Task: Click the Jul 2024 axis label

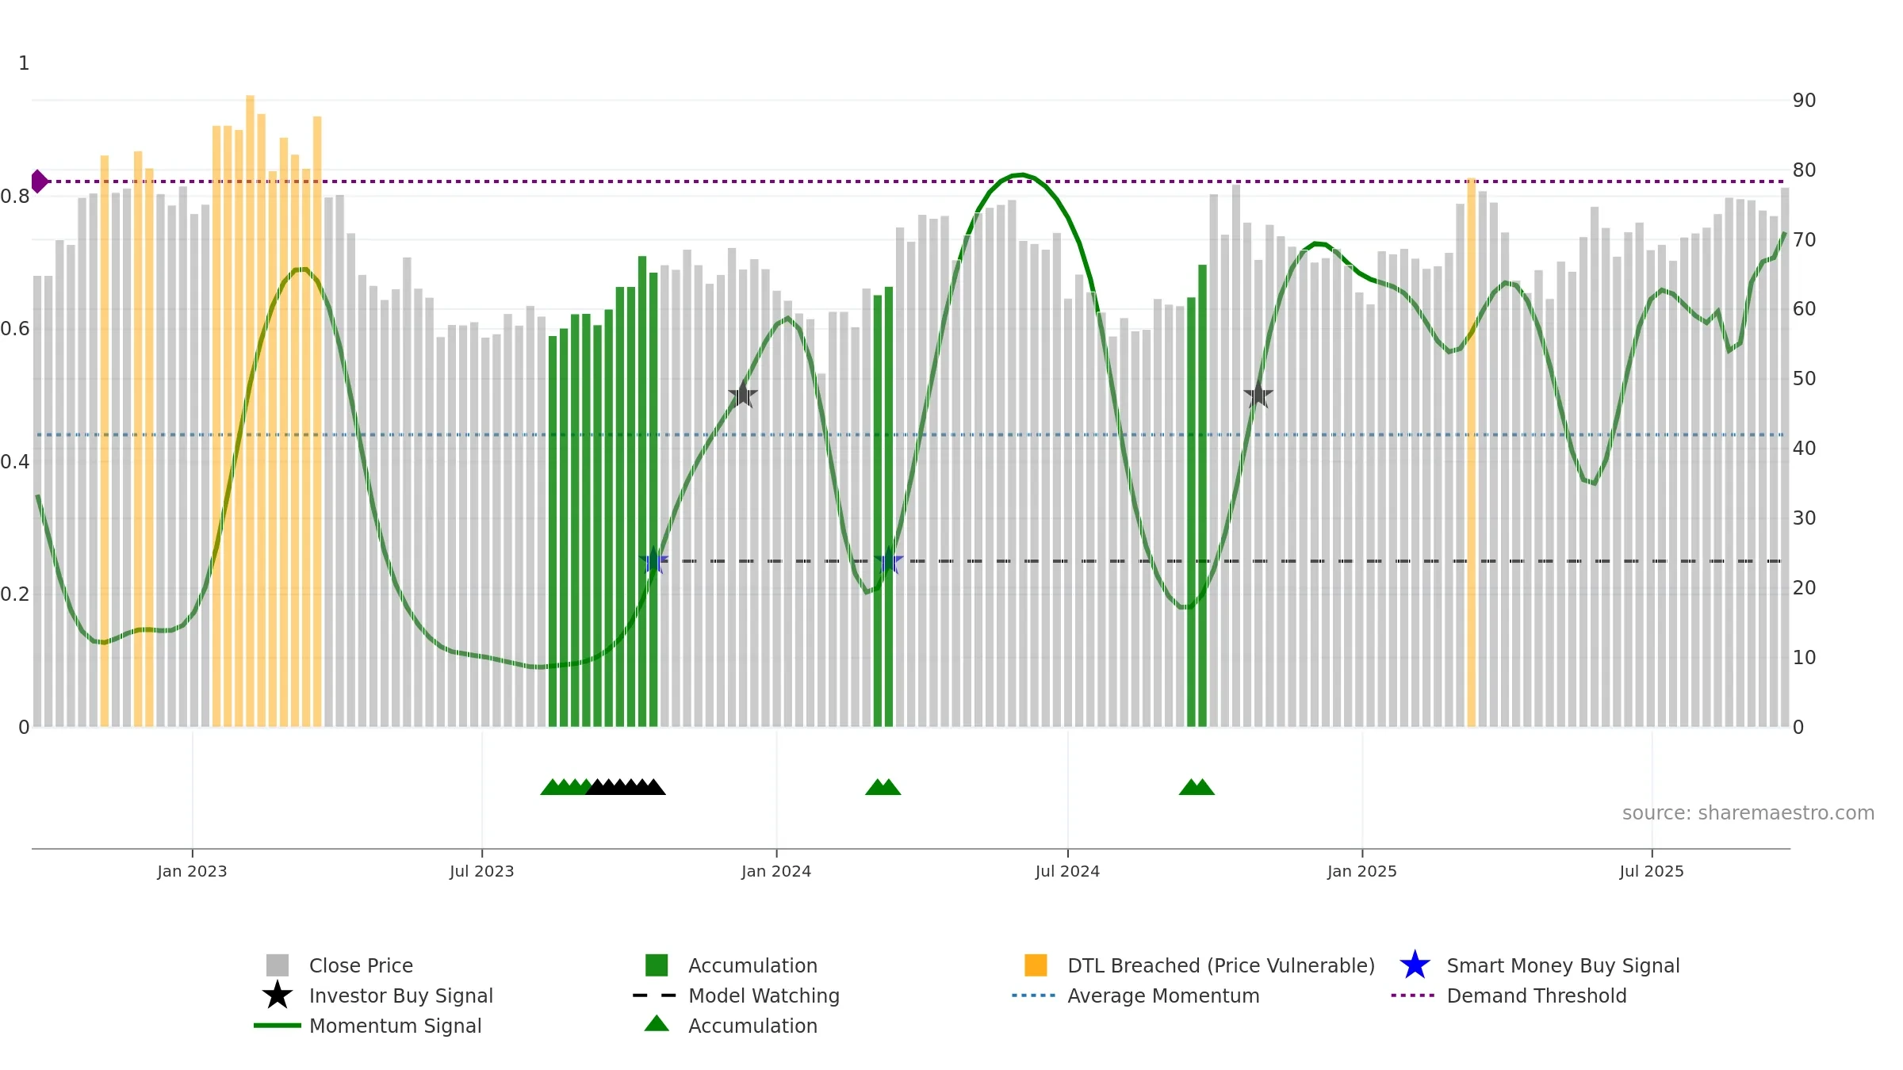Action: tap(1067, 872)
